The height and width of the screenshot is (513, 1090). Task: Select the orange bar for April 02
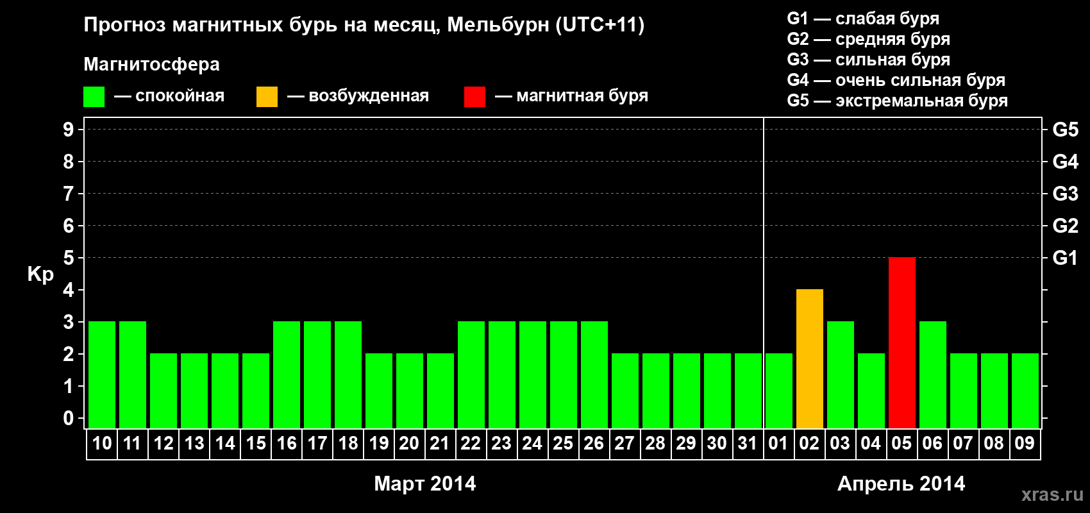point(810,359)
